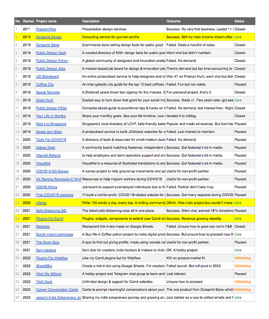Open the Career Conversation Cards link
The width and height of the screenshot is (269, 319).
pyautogui.click(x=57, y=290)
